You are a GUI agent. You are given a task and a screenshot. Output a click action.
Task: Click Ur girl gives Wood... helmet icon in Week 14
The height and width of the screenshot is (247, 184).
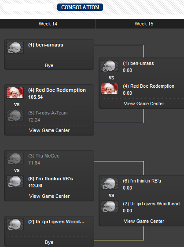pyautogui.click(x=15, y=224)
